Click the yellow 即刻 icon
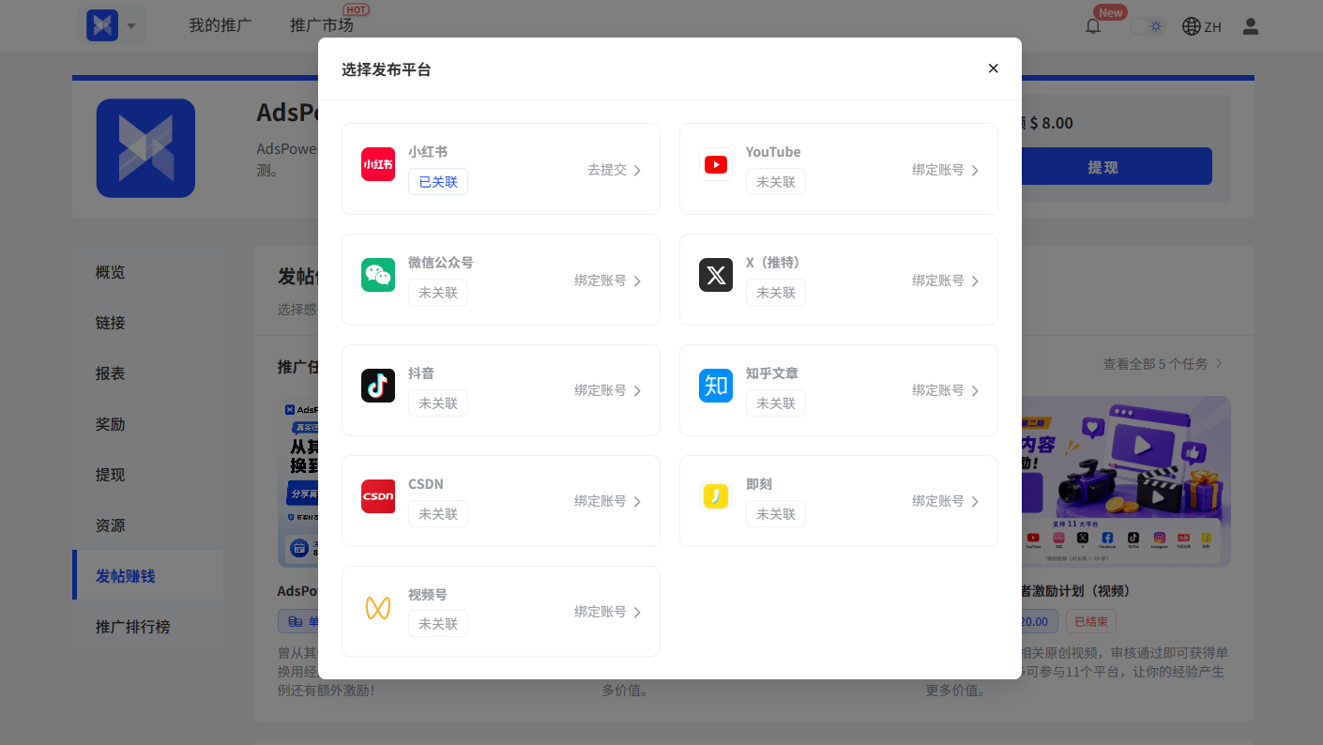The height and width of the screenshot is (745, 1323). (x=716, y=496)
